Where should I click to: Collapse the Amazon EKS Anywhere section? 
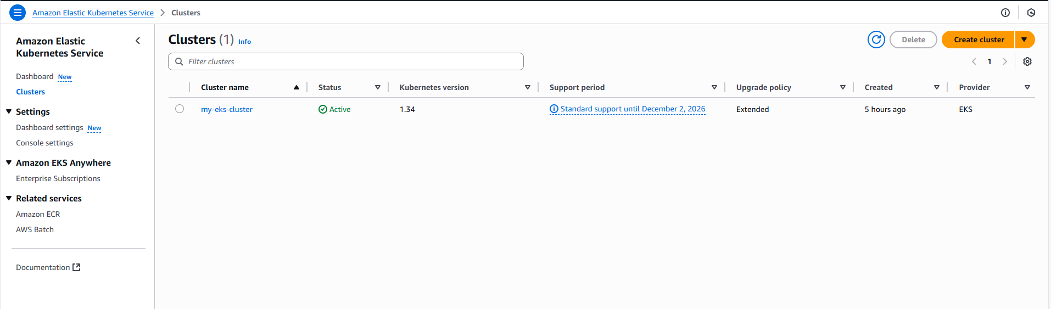pos(9,162)
